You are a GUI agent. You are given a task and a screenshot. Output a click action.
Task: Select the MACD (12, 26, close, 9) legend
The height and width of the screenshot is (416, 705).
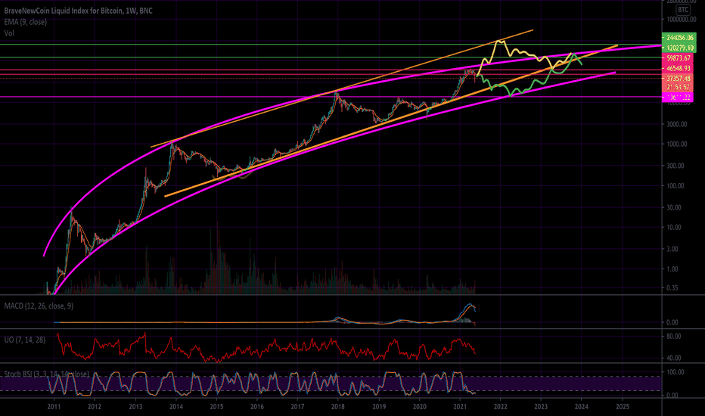[x=39, y=306]
